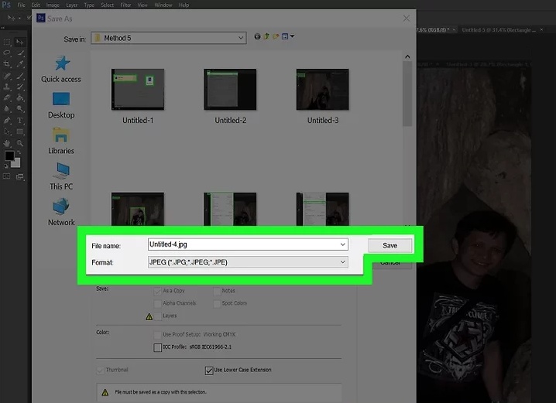Viewport: 556px width, 403px height.
Task: Select the Untitled-1 file thumbnail
Action: click(x=138, y=89)
